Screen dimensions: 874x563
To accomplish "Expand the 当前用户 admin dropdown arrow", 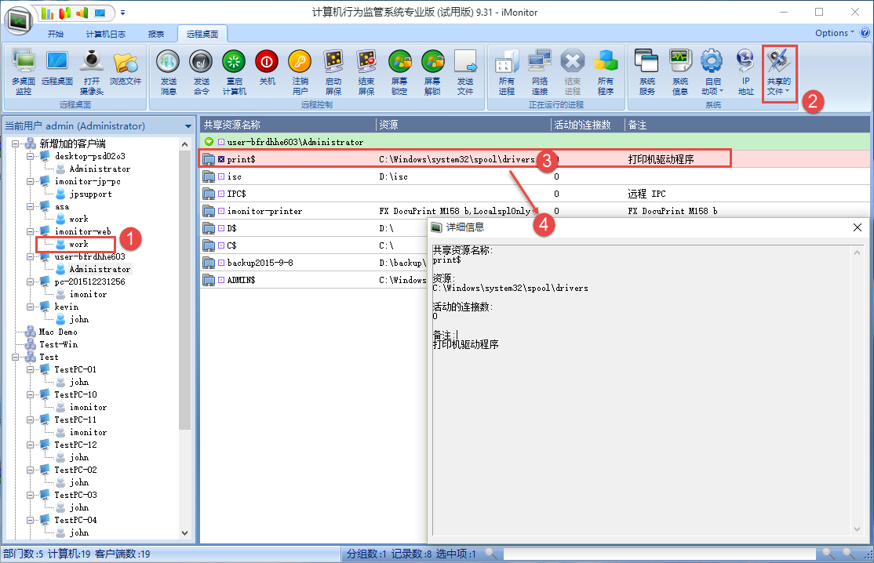I will 188,126.
